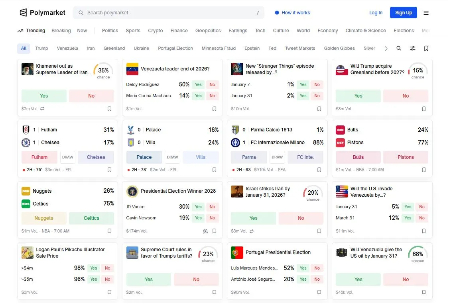Bookmark the Venezuela leader end of 2026 market
449x303 pixels.
(x=214, y=109)
